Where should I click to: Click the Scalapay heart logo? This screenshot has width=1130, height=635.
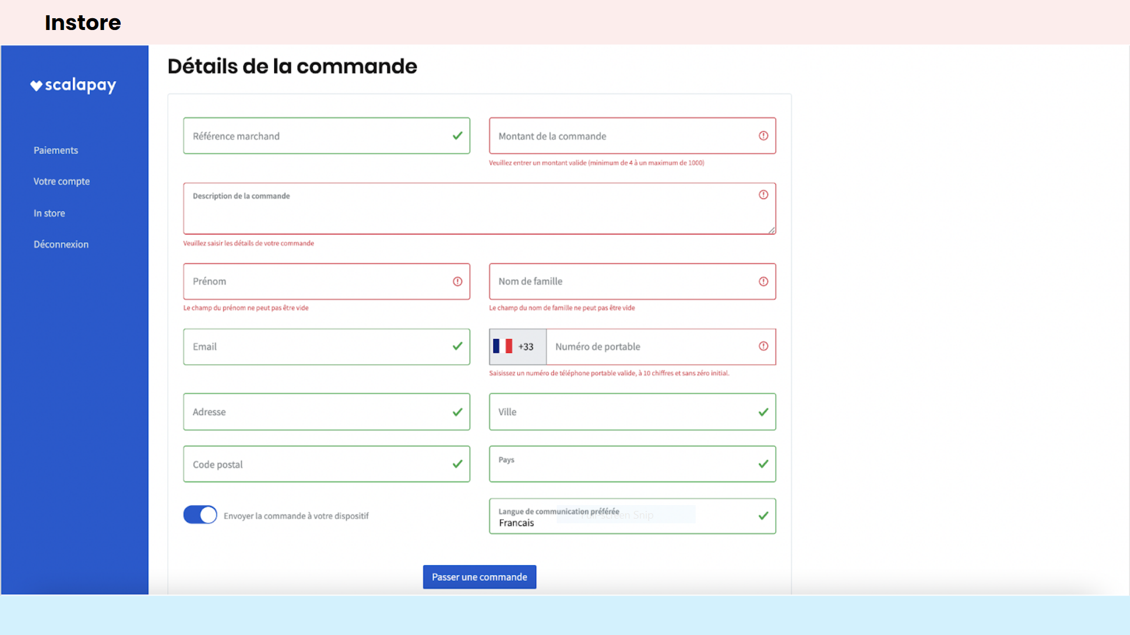pos(36,86)
